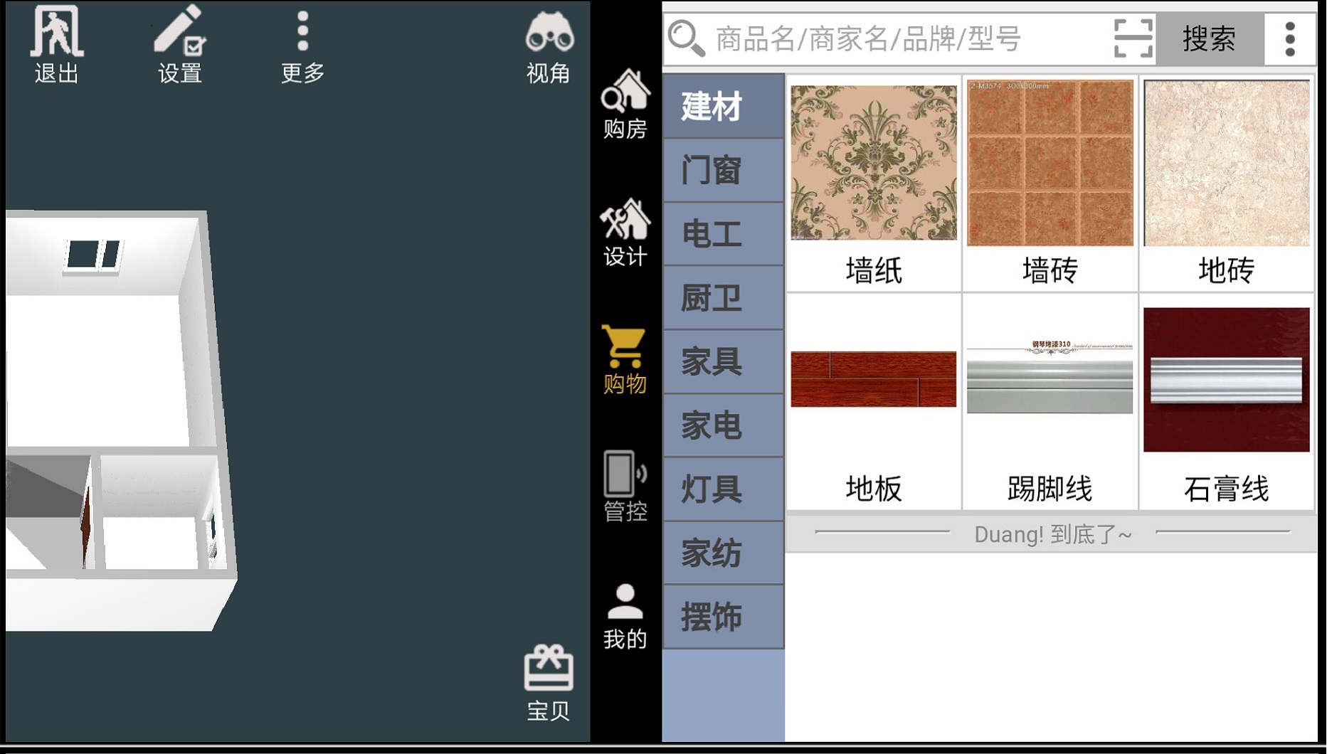
Task: Go to the 设计 design tools section
Action: coord(625,233)
